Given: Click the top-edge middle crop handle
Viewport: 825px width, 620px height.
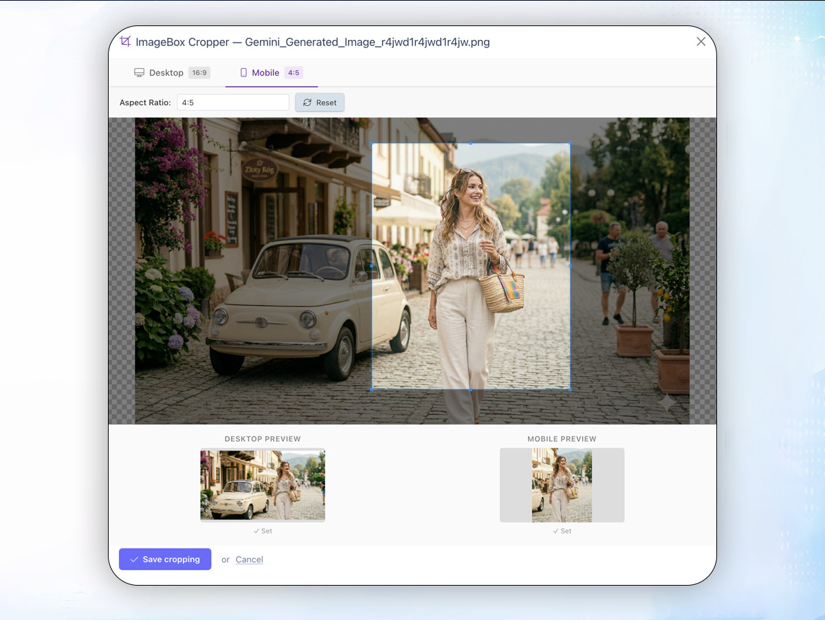Looking at the screenshot, I should (471, 144).
